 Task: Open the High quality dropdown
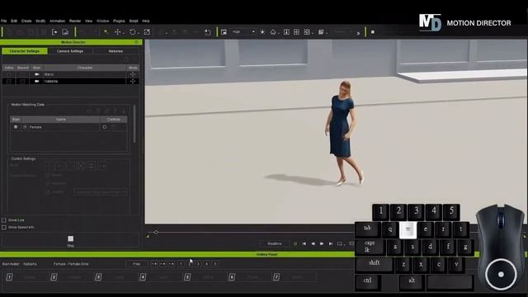[243, 31]
